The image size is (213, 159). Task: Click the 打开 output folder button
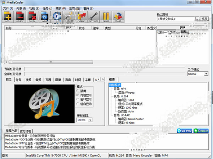[204, 19]
